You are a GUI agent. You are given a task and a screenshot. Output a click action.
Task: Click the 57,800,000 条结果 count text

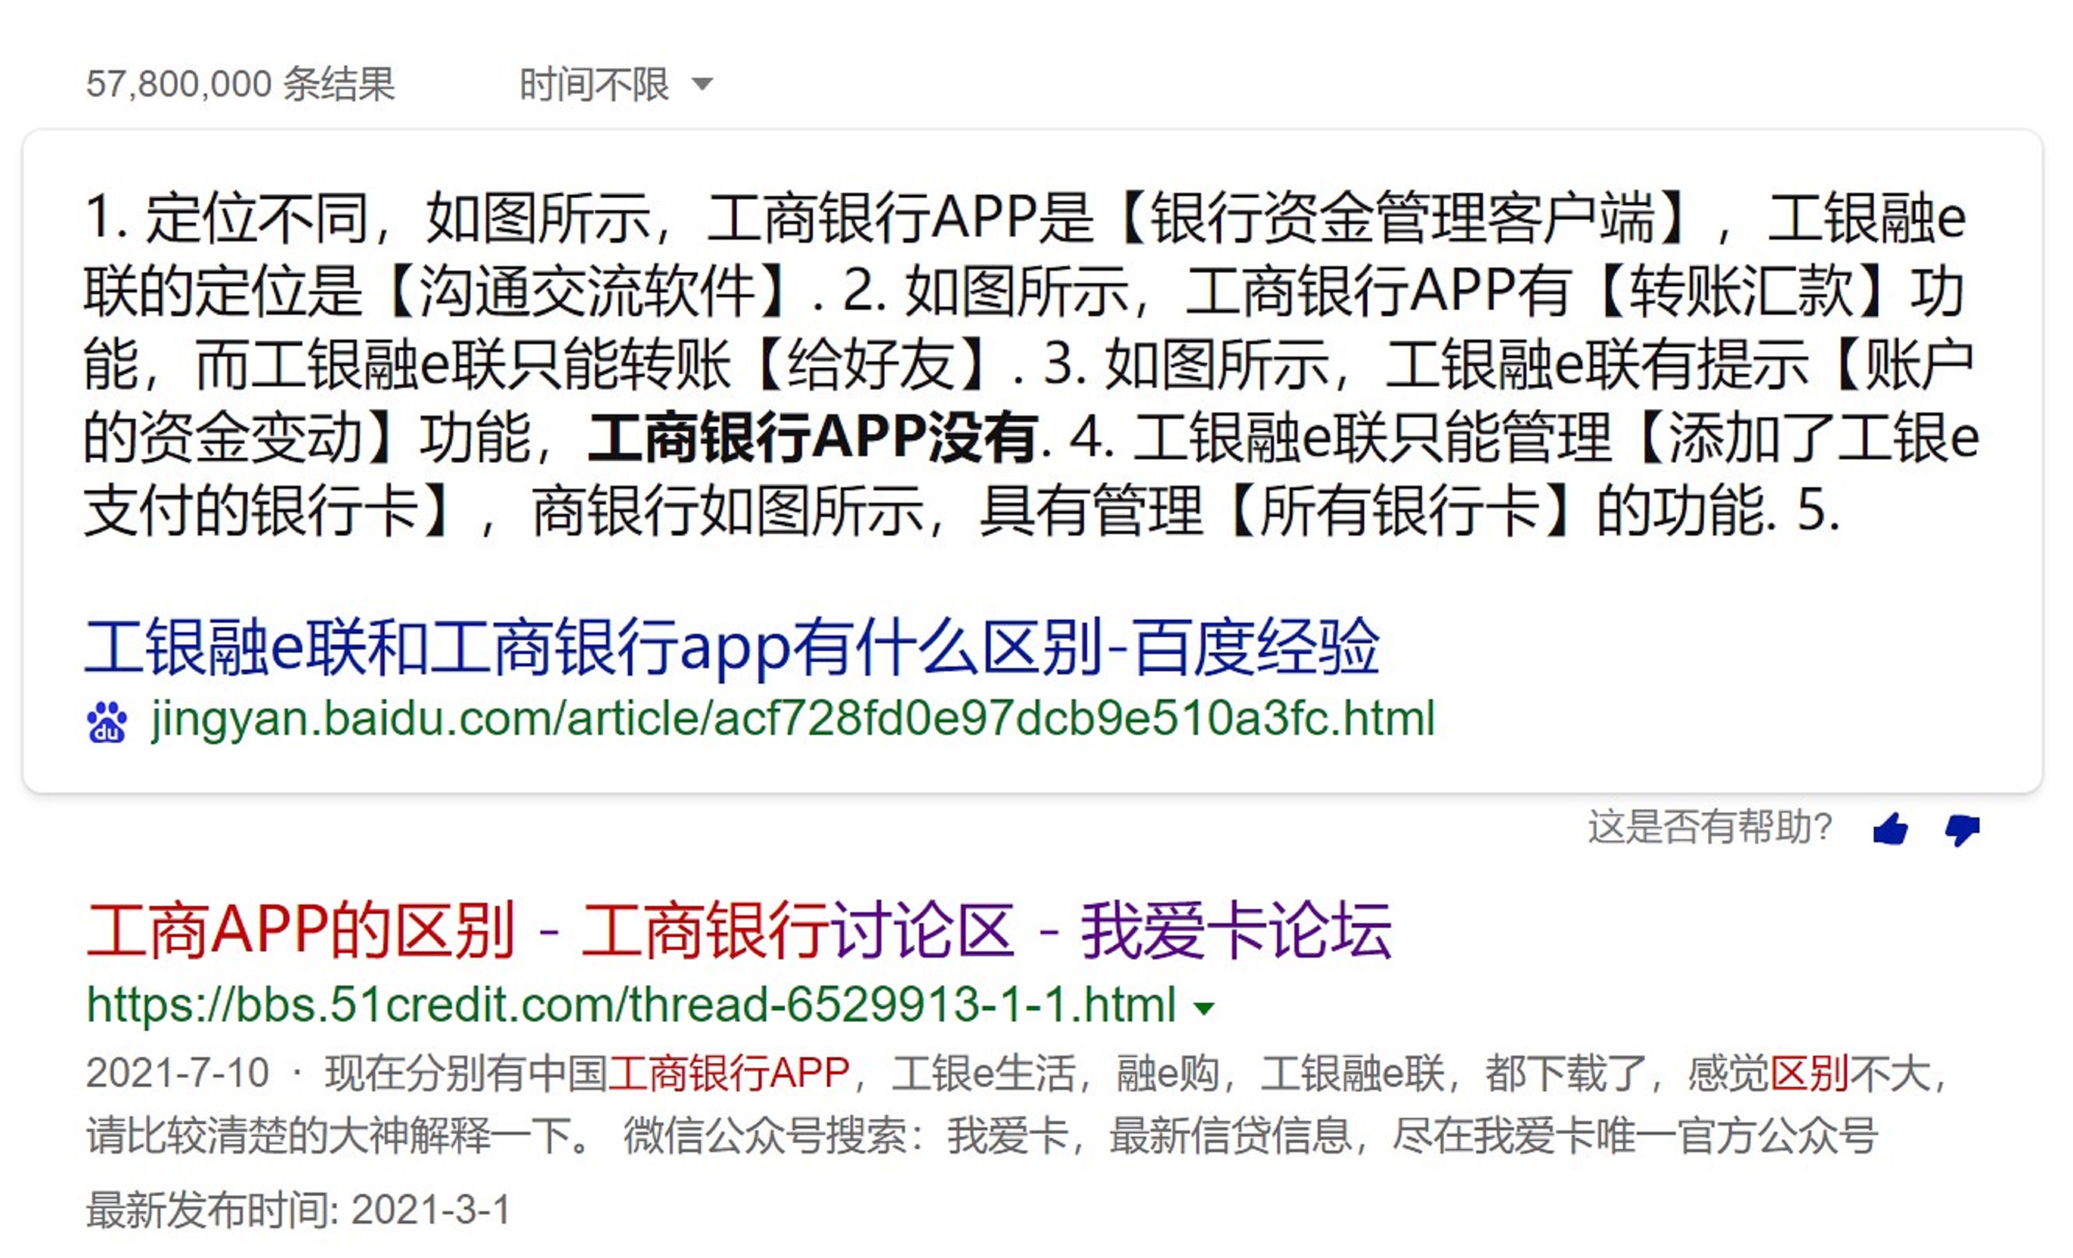tap(241, 84)
